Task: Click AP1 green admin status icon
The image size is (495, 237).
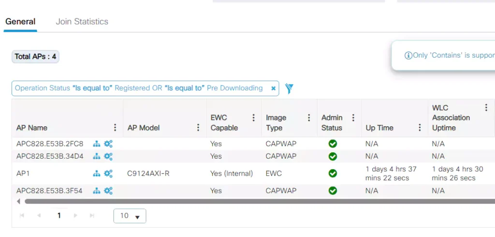Action: tap(333, 173)
